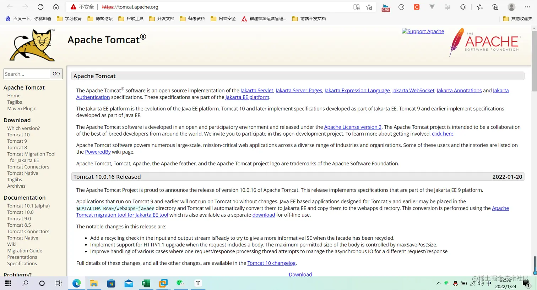Open the 学习教育 bookmarks folder
The image size is (537, 290).
click(x=69, y=19)
